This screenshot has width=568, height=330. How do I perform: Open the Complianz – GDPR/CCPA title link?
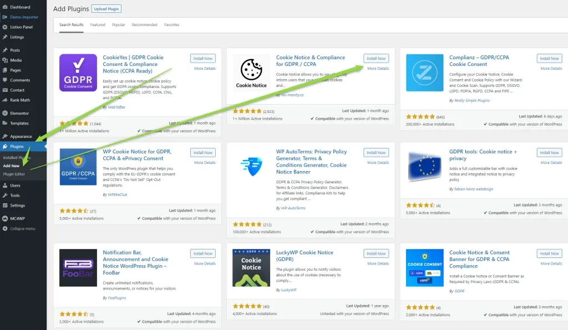pos(479,61)
